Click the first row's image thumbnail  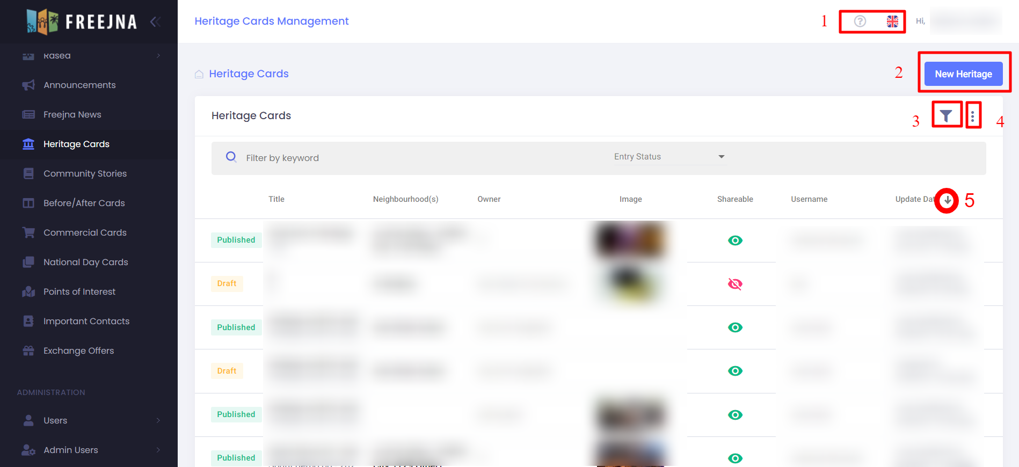click(630, 240)
